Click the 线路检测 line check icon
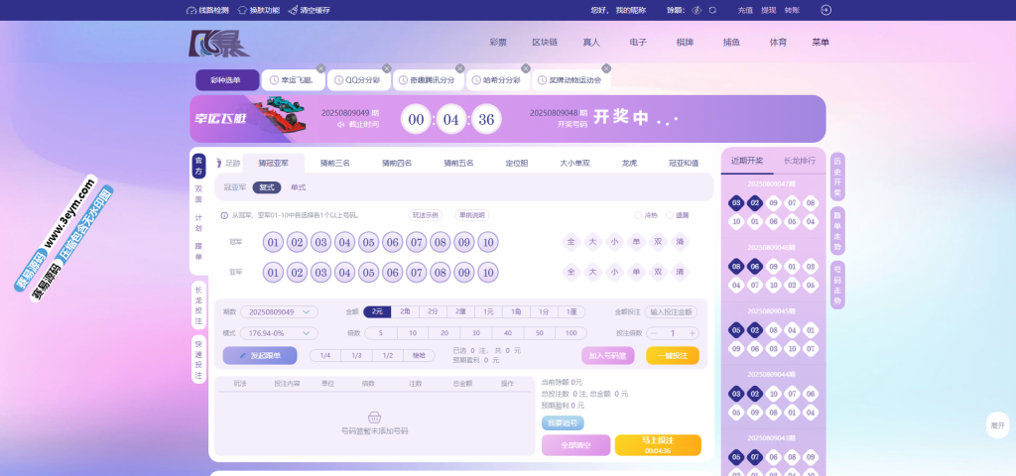Screen dimensions: 1016x476 [191, 10]
